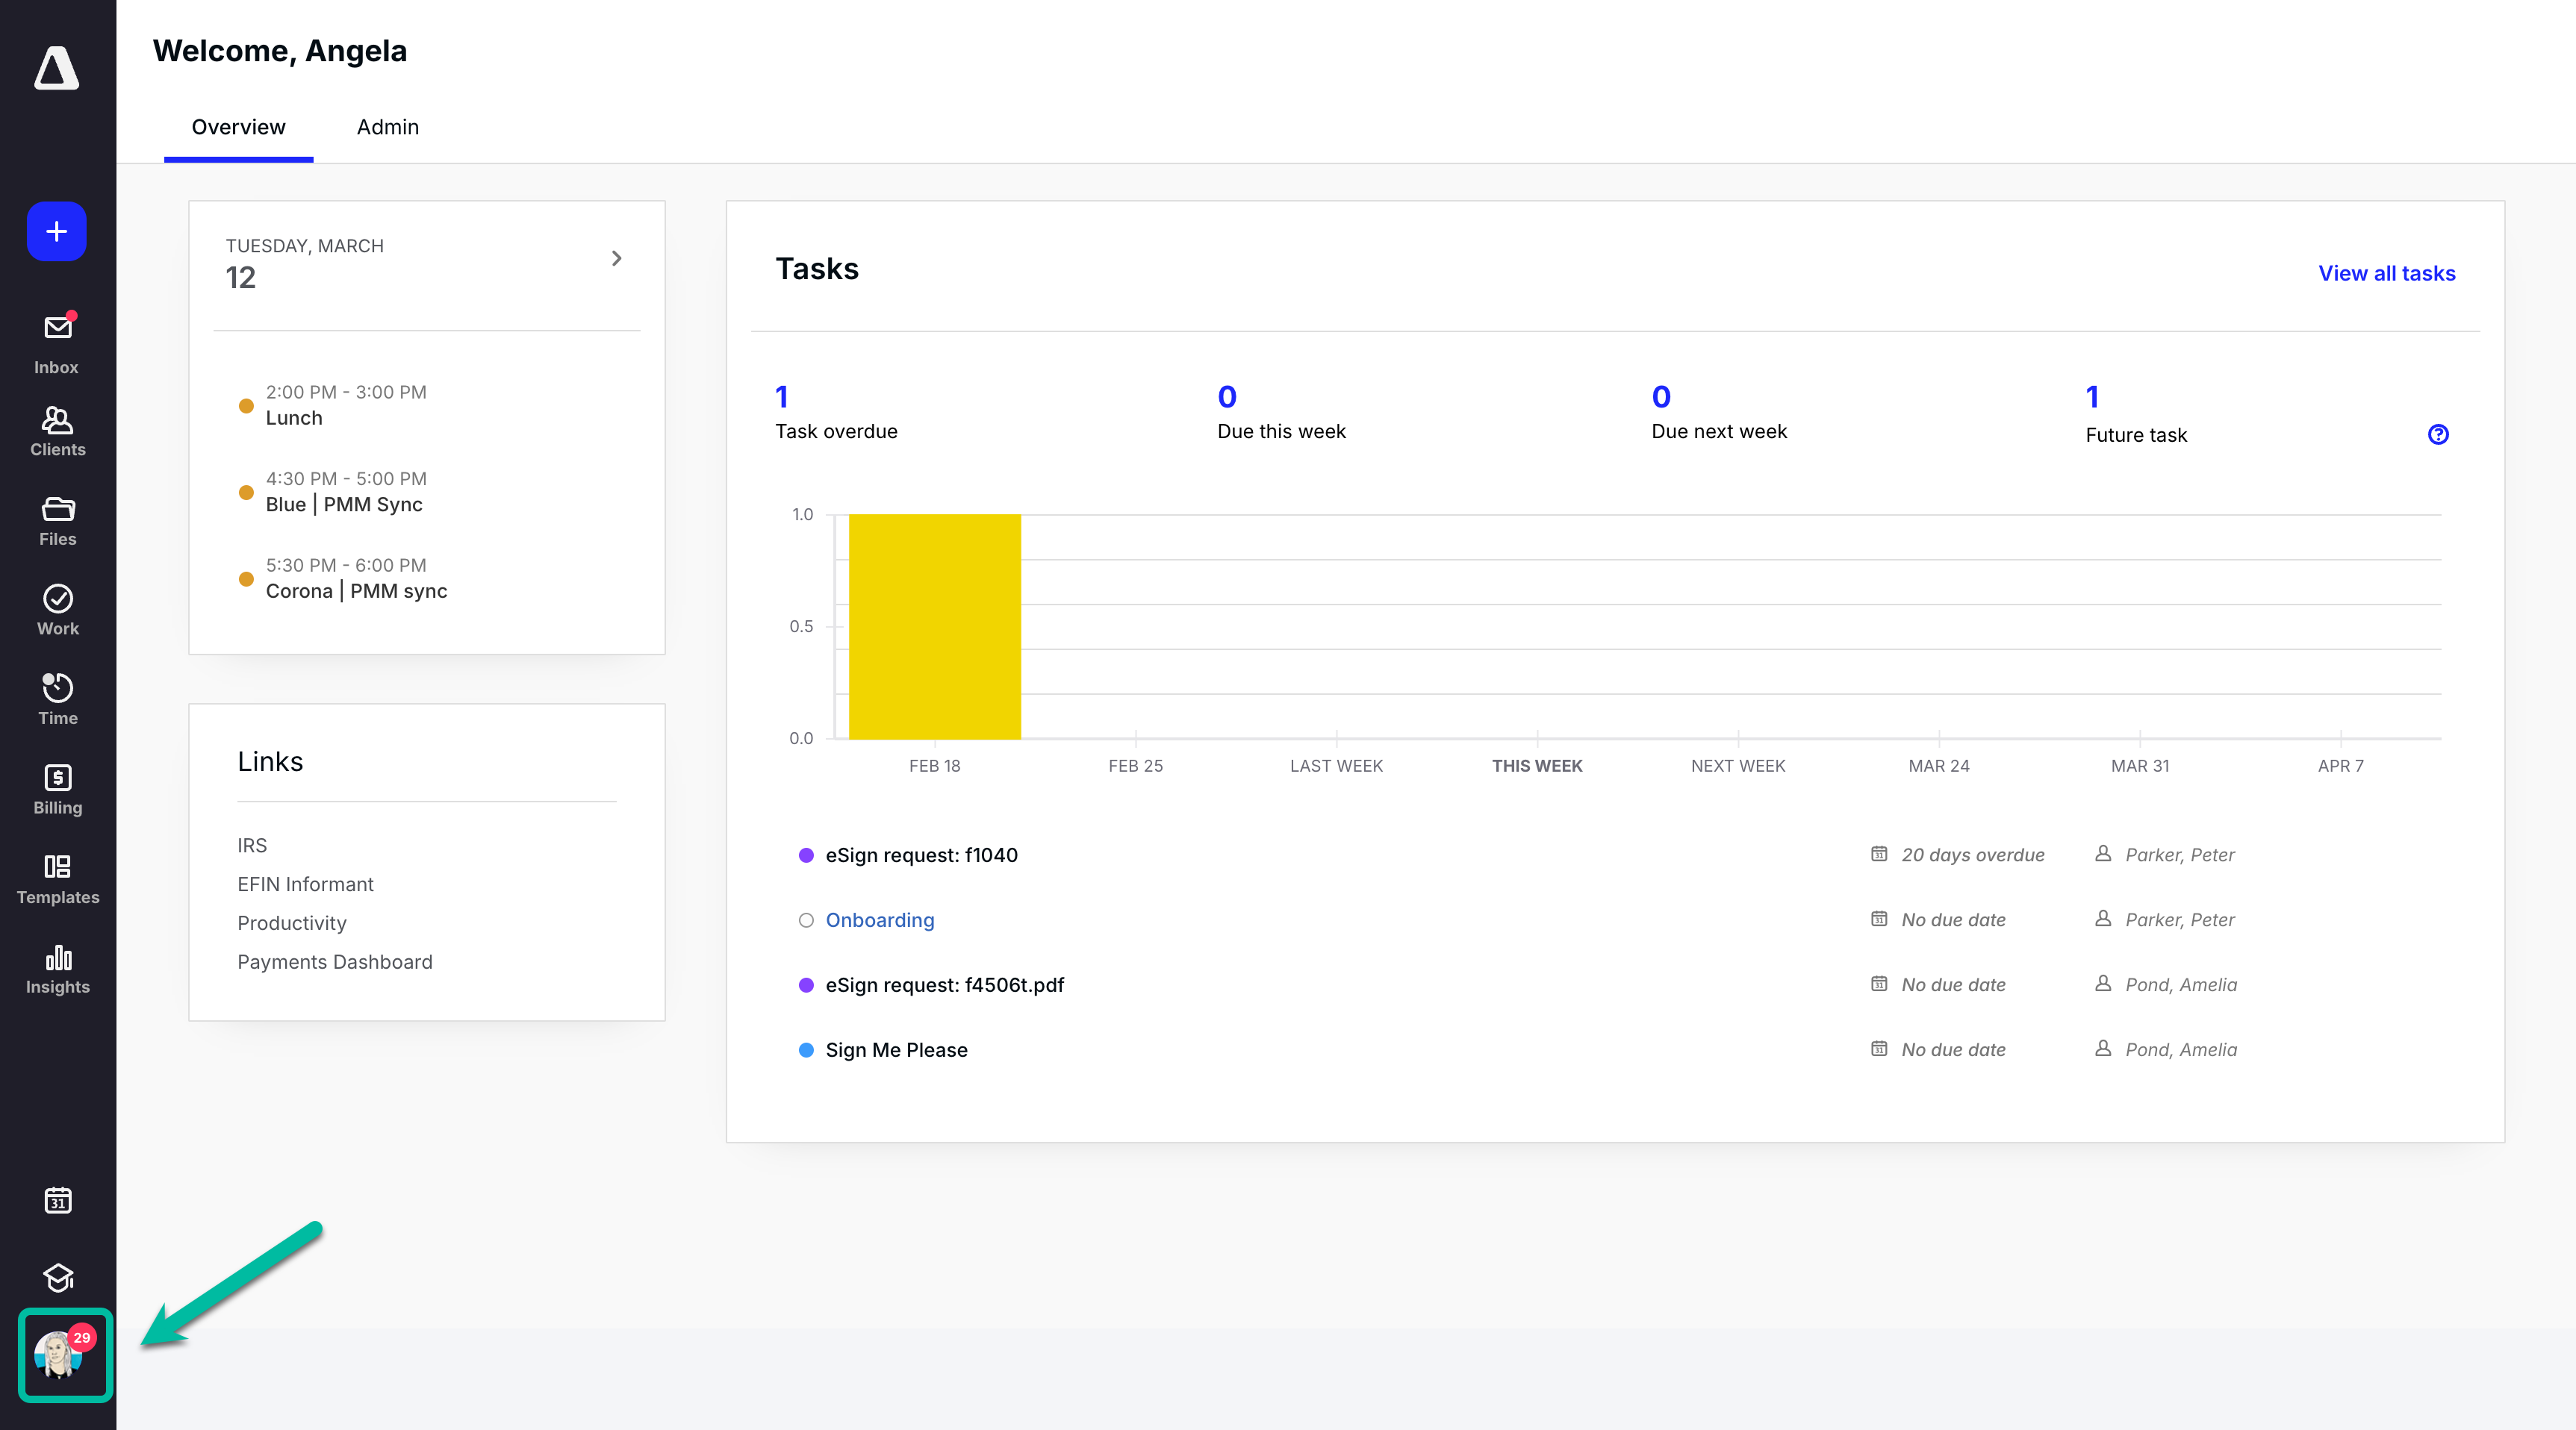
Task: Click the blue plus create button
Action: coord(57,232)
